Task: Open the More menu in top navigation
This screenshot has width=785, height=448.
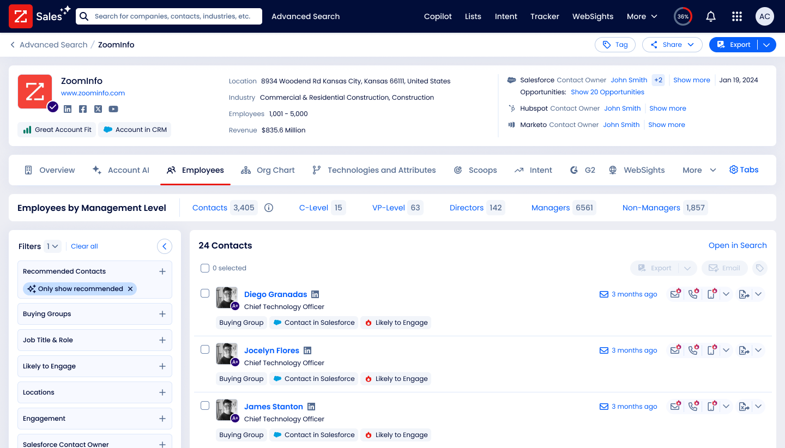Action: click(642, 16)
